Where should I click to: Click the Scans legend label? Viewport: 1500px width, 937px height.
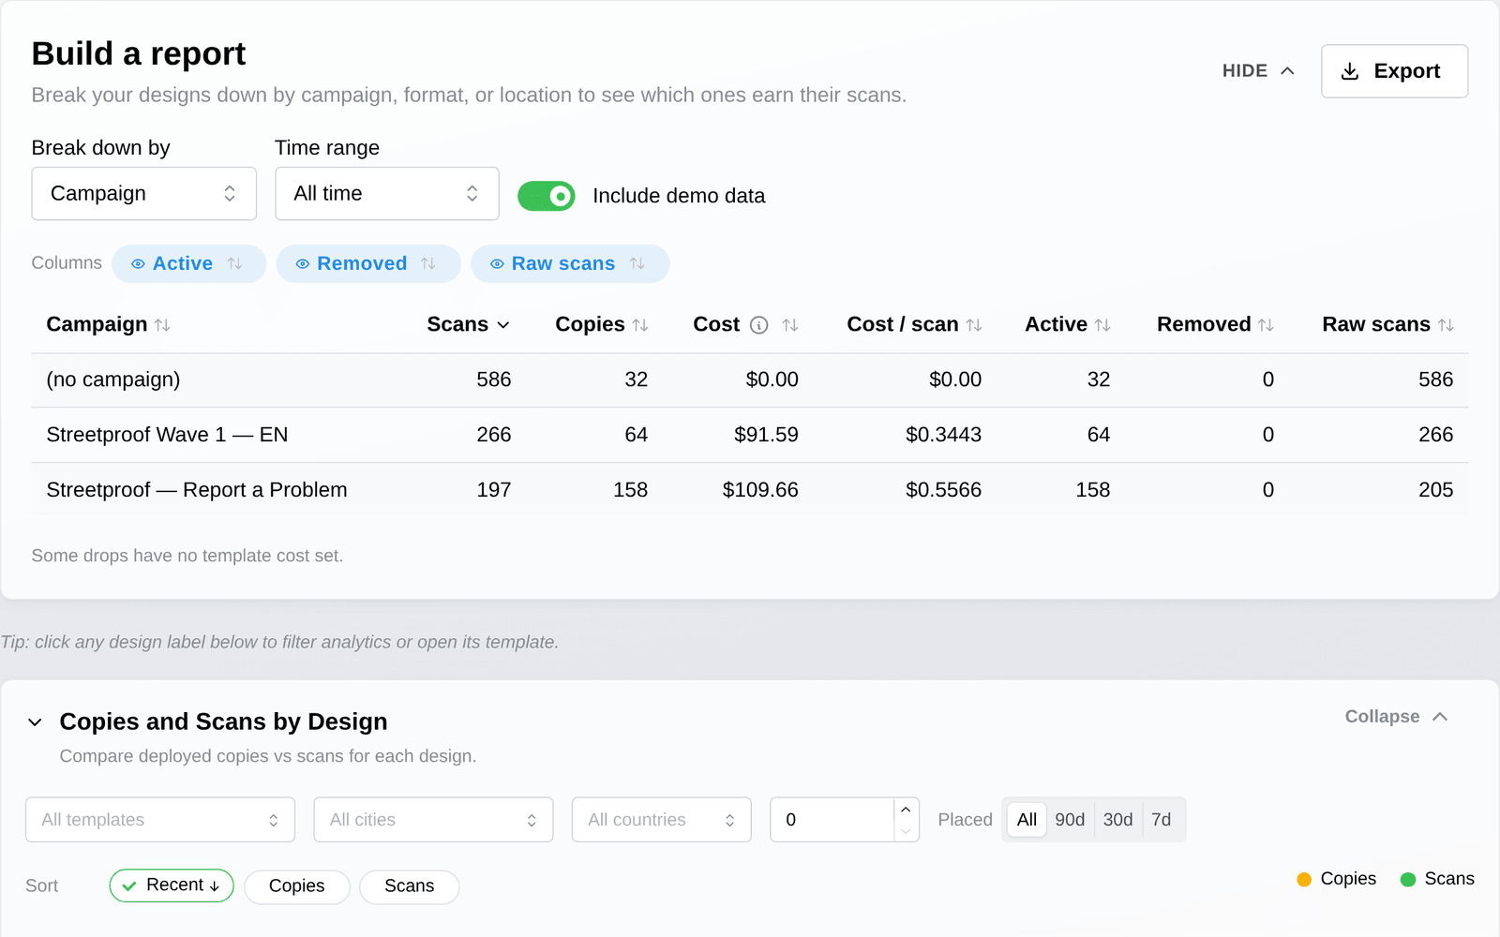coord(1449,879)
